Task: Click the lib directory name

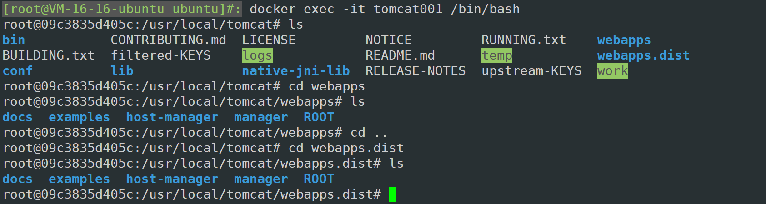Action: (122, 71)
